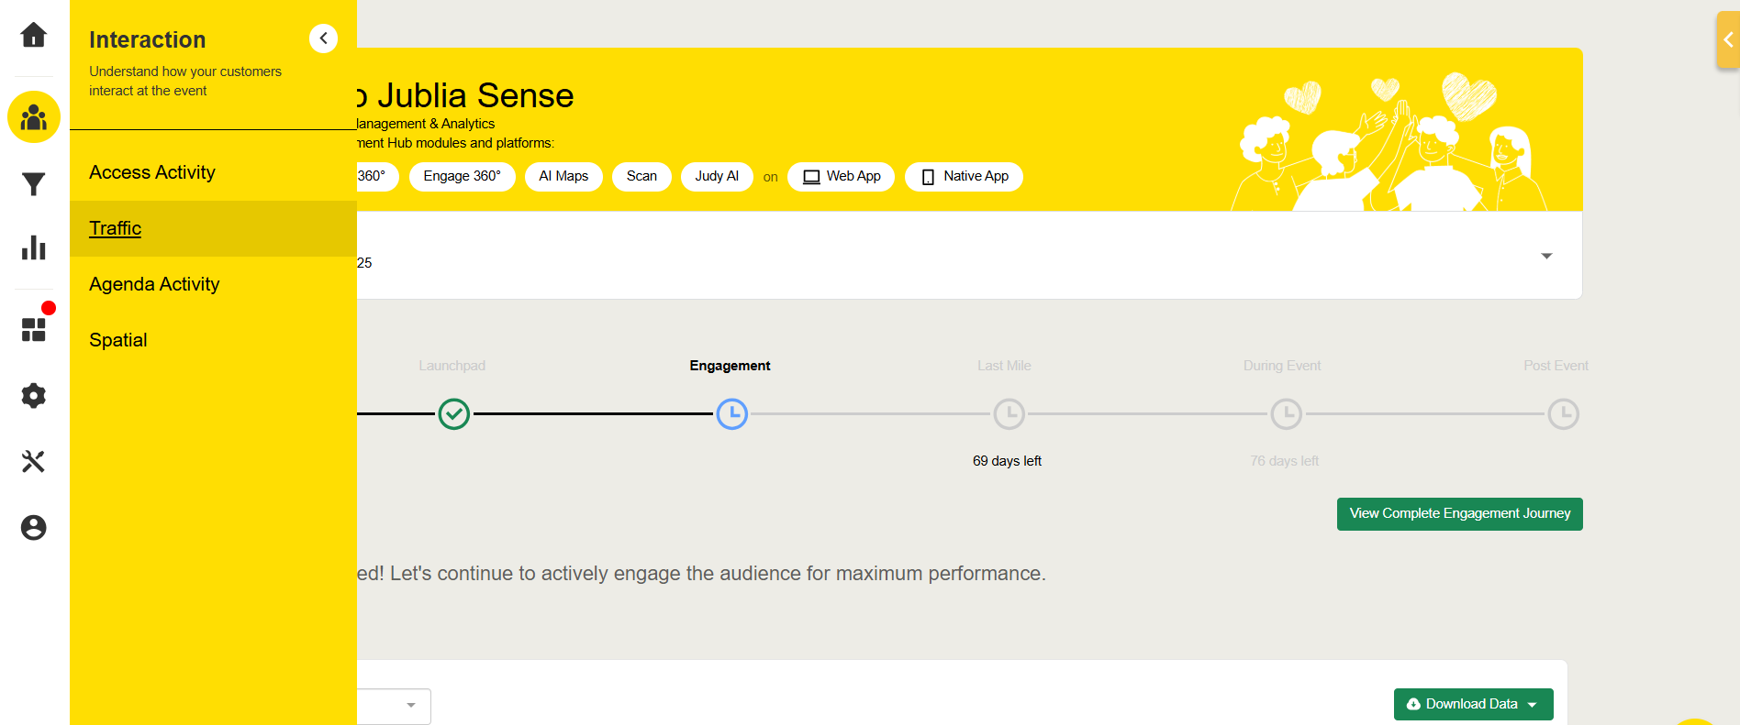Open the Home icon in sidebar
The image size is (1740, 725).
click(x=34, y=35)
